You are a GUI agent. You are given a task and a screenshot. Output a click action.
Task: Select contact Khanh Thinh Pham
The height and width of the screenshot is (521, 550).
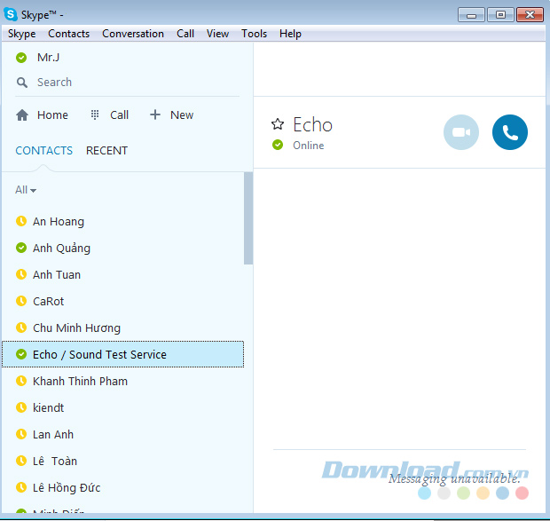pos(122,381)
